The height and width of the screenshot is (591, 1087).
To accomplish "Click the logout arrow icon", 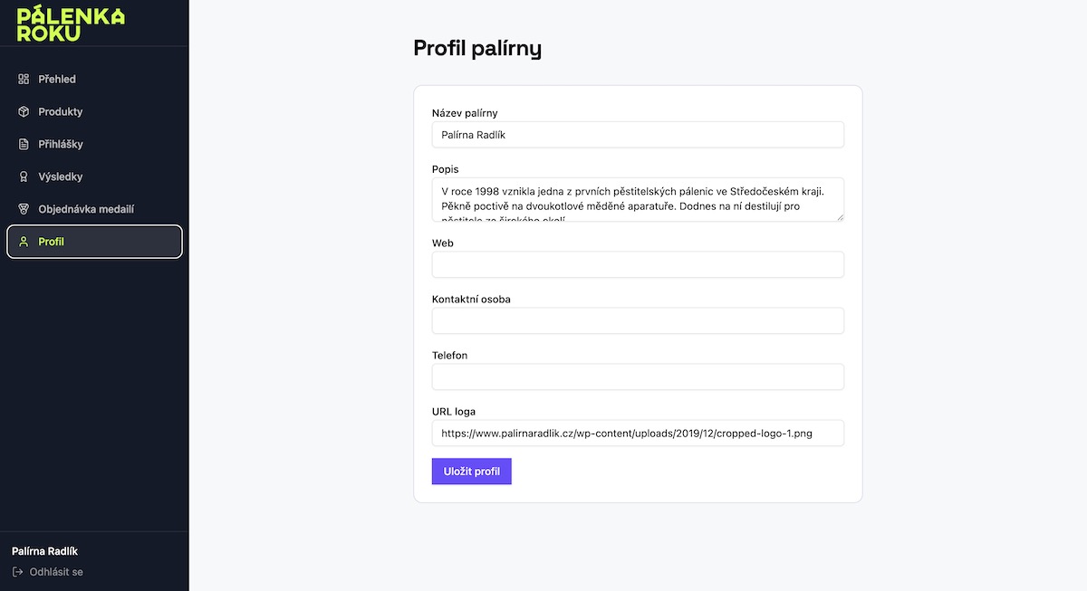I will coord(17,572).
